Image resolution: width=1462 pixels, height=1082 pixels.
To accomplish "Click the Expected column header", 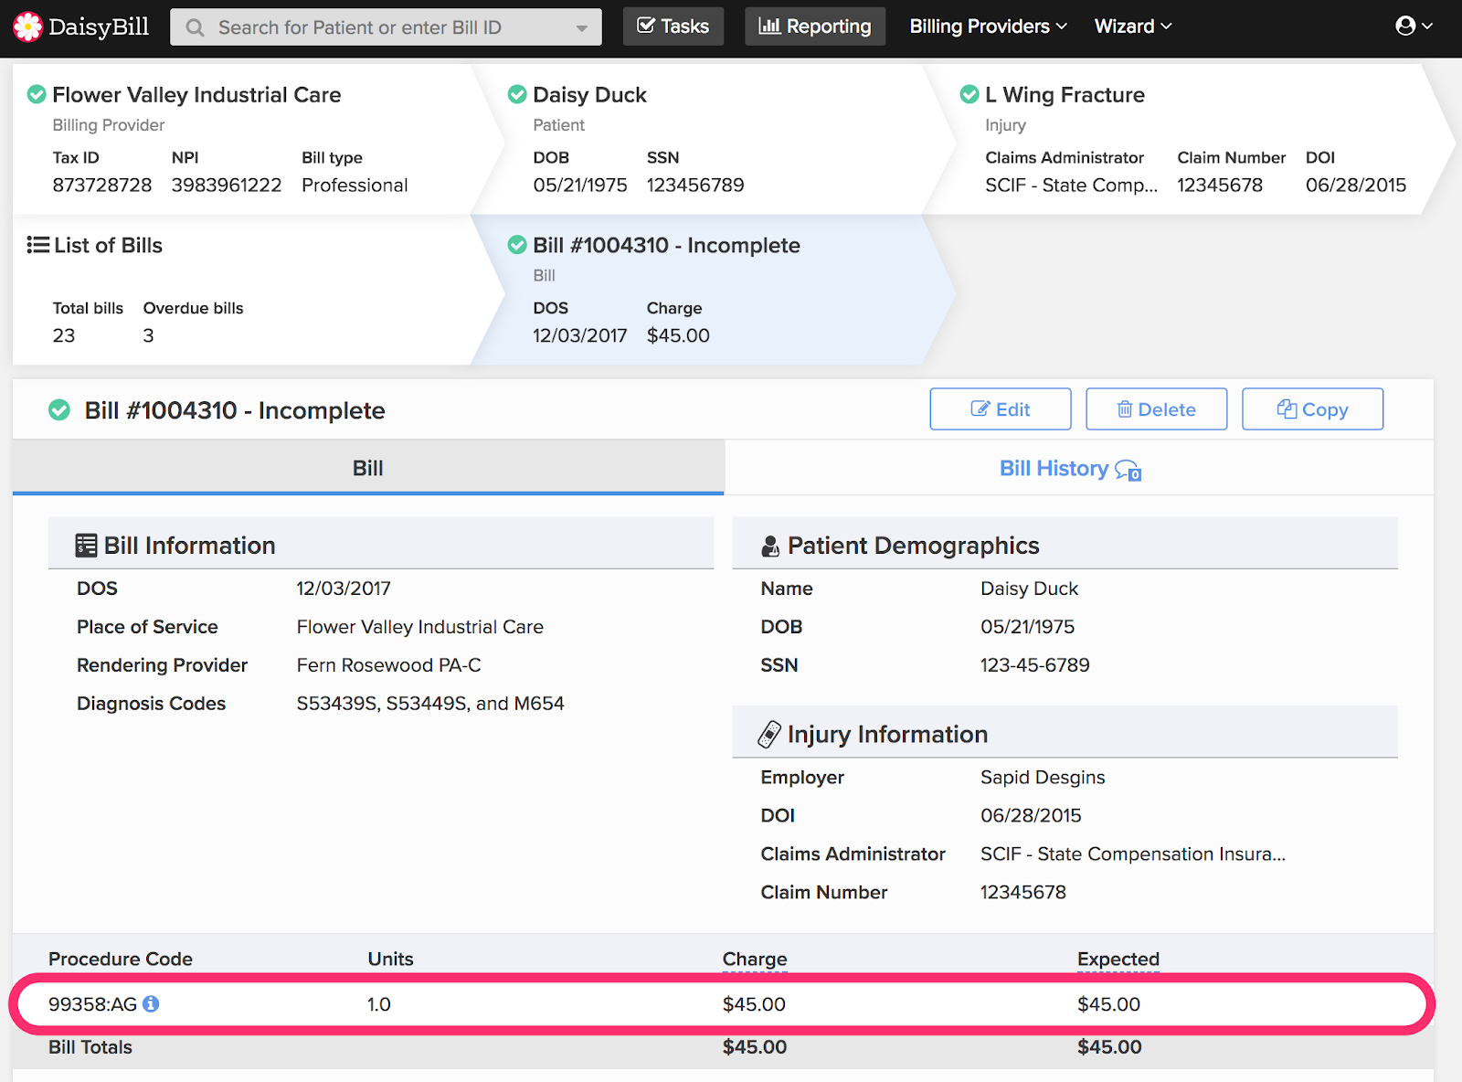I will 1118,959.
